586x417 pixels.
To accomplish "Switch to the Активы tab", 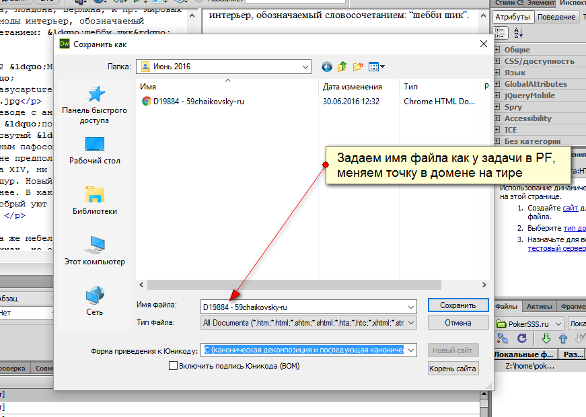I will point(538,305).
